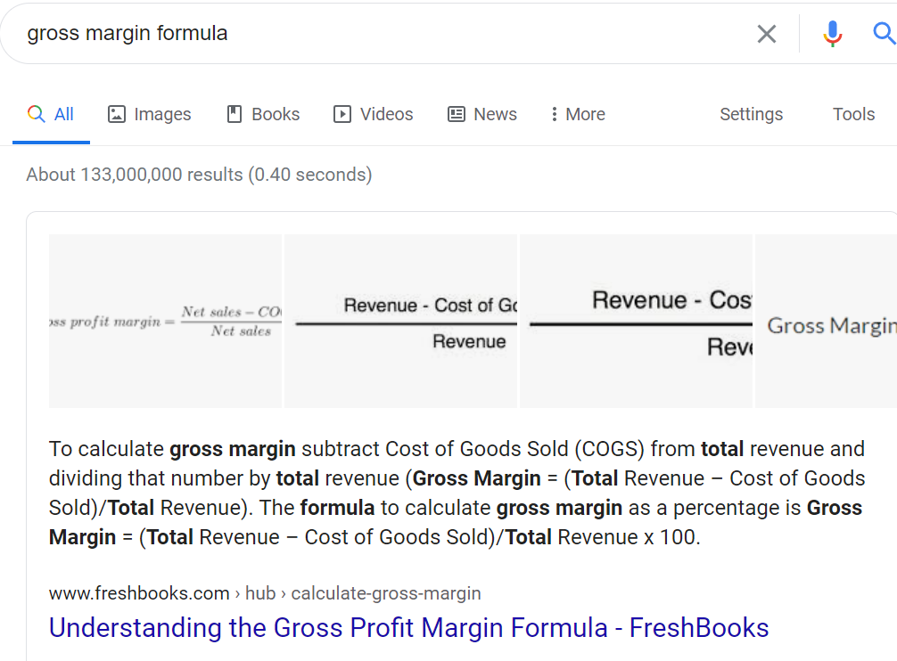
Task: Clear the search query with the X icon
Action: 766,34
